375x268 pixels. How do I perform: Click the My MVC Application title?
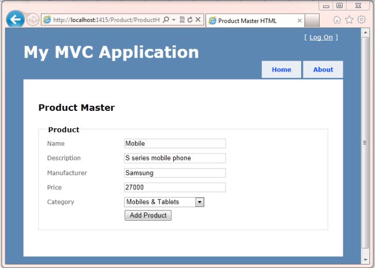coord(111,52)
